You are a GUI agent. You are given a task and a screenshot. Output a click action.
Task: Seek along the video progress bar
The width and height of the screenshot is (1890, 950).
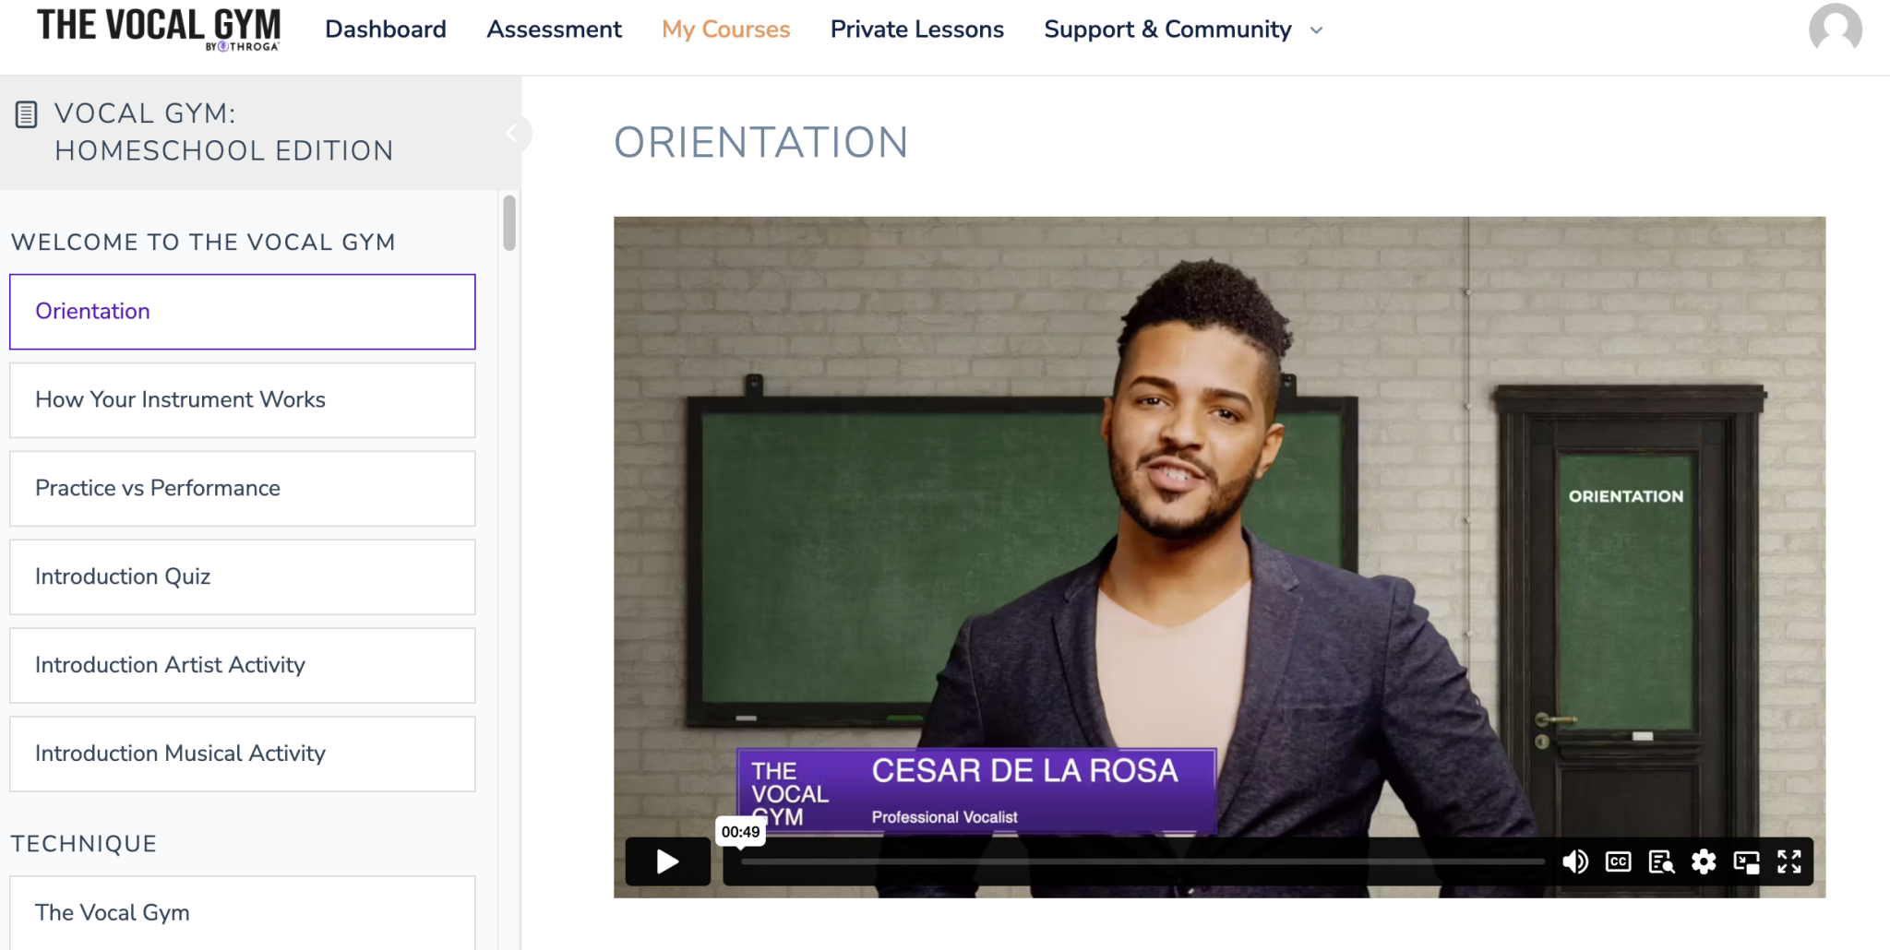(x=1142, y=861)
